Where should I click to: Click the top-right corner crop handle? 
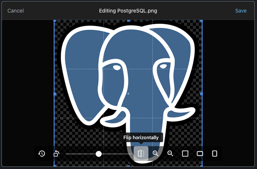pos(201,21)
